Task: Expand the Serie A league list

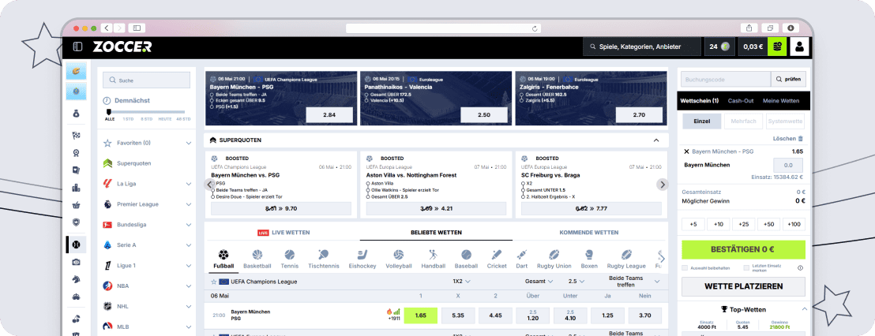Action: [189, 245]
